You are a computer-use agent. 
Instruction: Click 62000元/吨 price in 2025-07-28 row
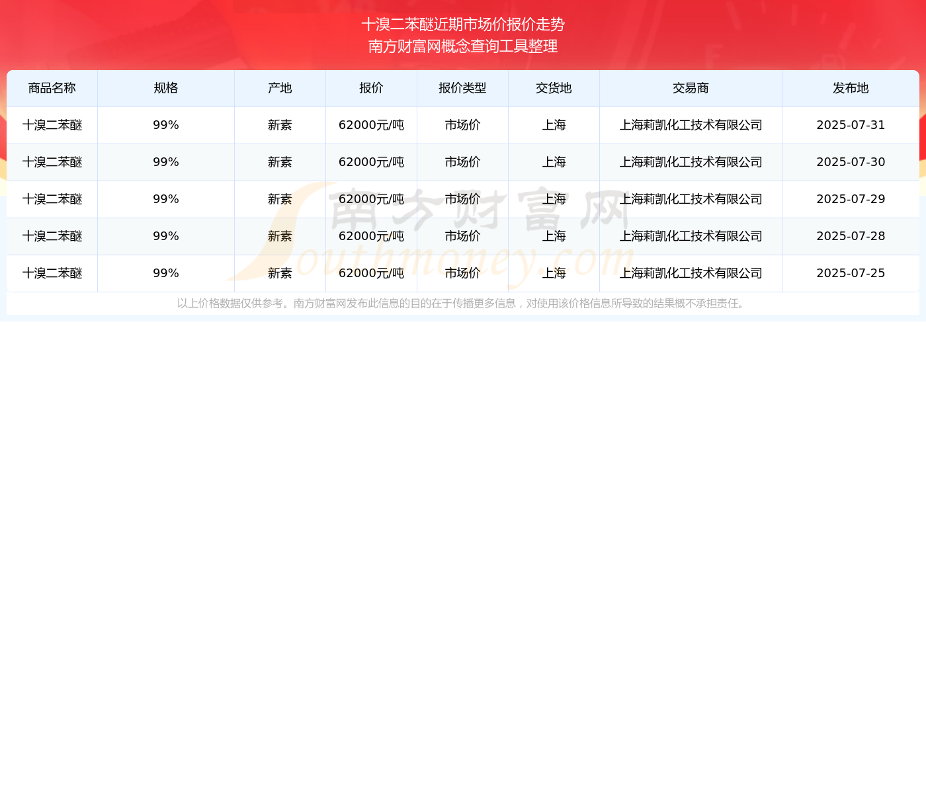372,236
